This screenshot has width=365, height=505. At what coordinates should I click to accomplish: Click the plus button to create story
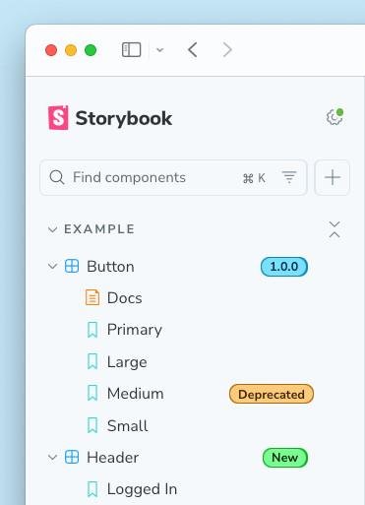[x=333, y=177]
